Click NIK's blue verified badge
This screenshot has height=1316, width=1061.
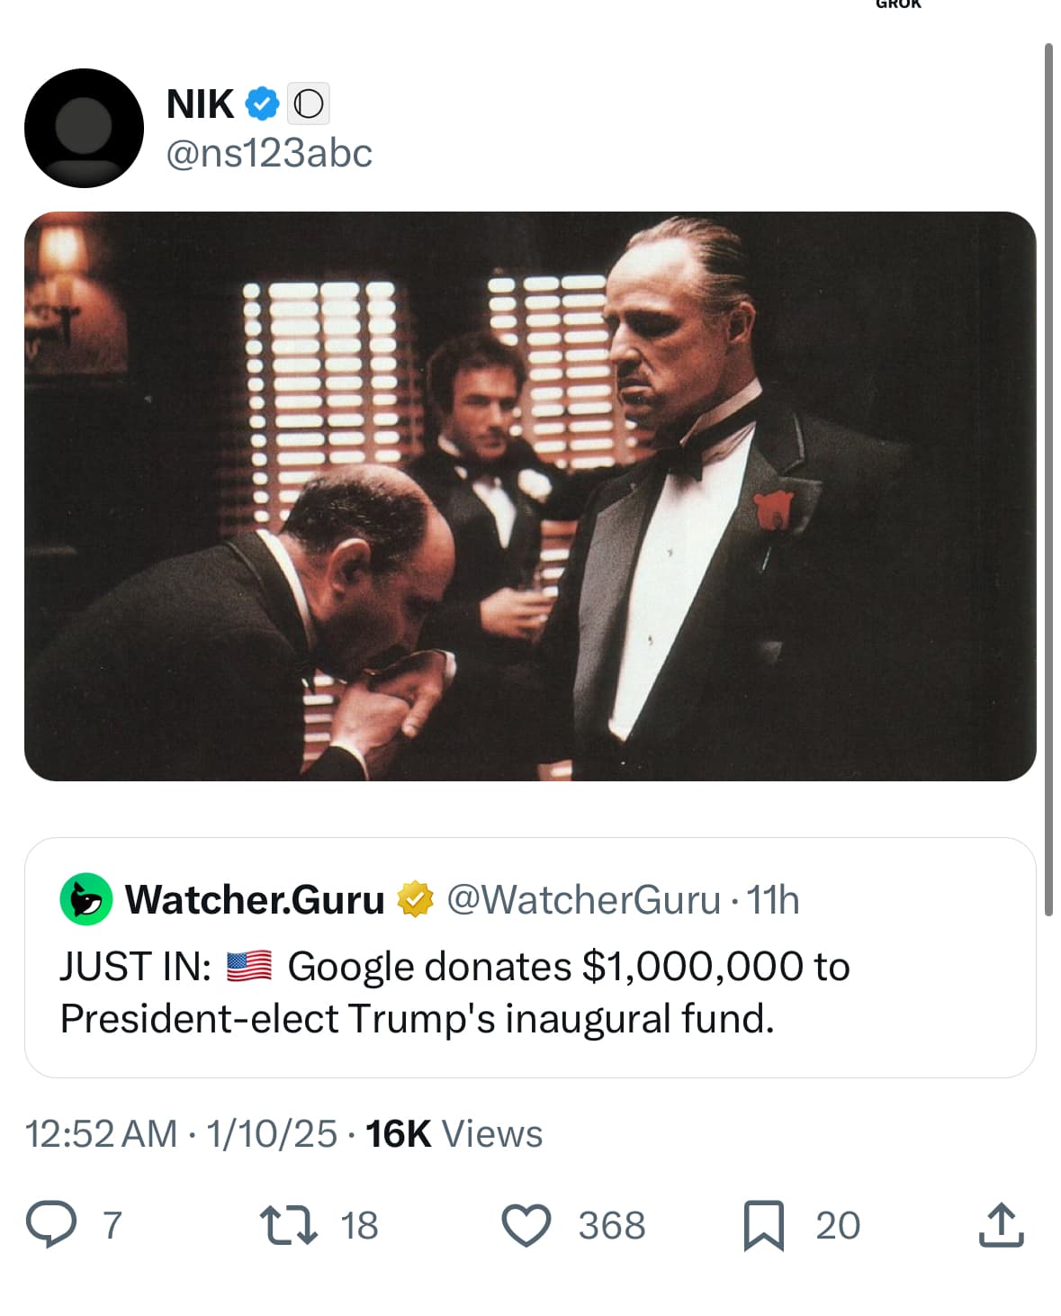tap(260, 103)
